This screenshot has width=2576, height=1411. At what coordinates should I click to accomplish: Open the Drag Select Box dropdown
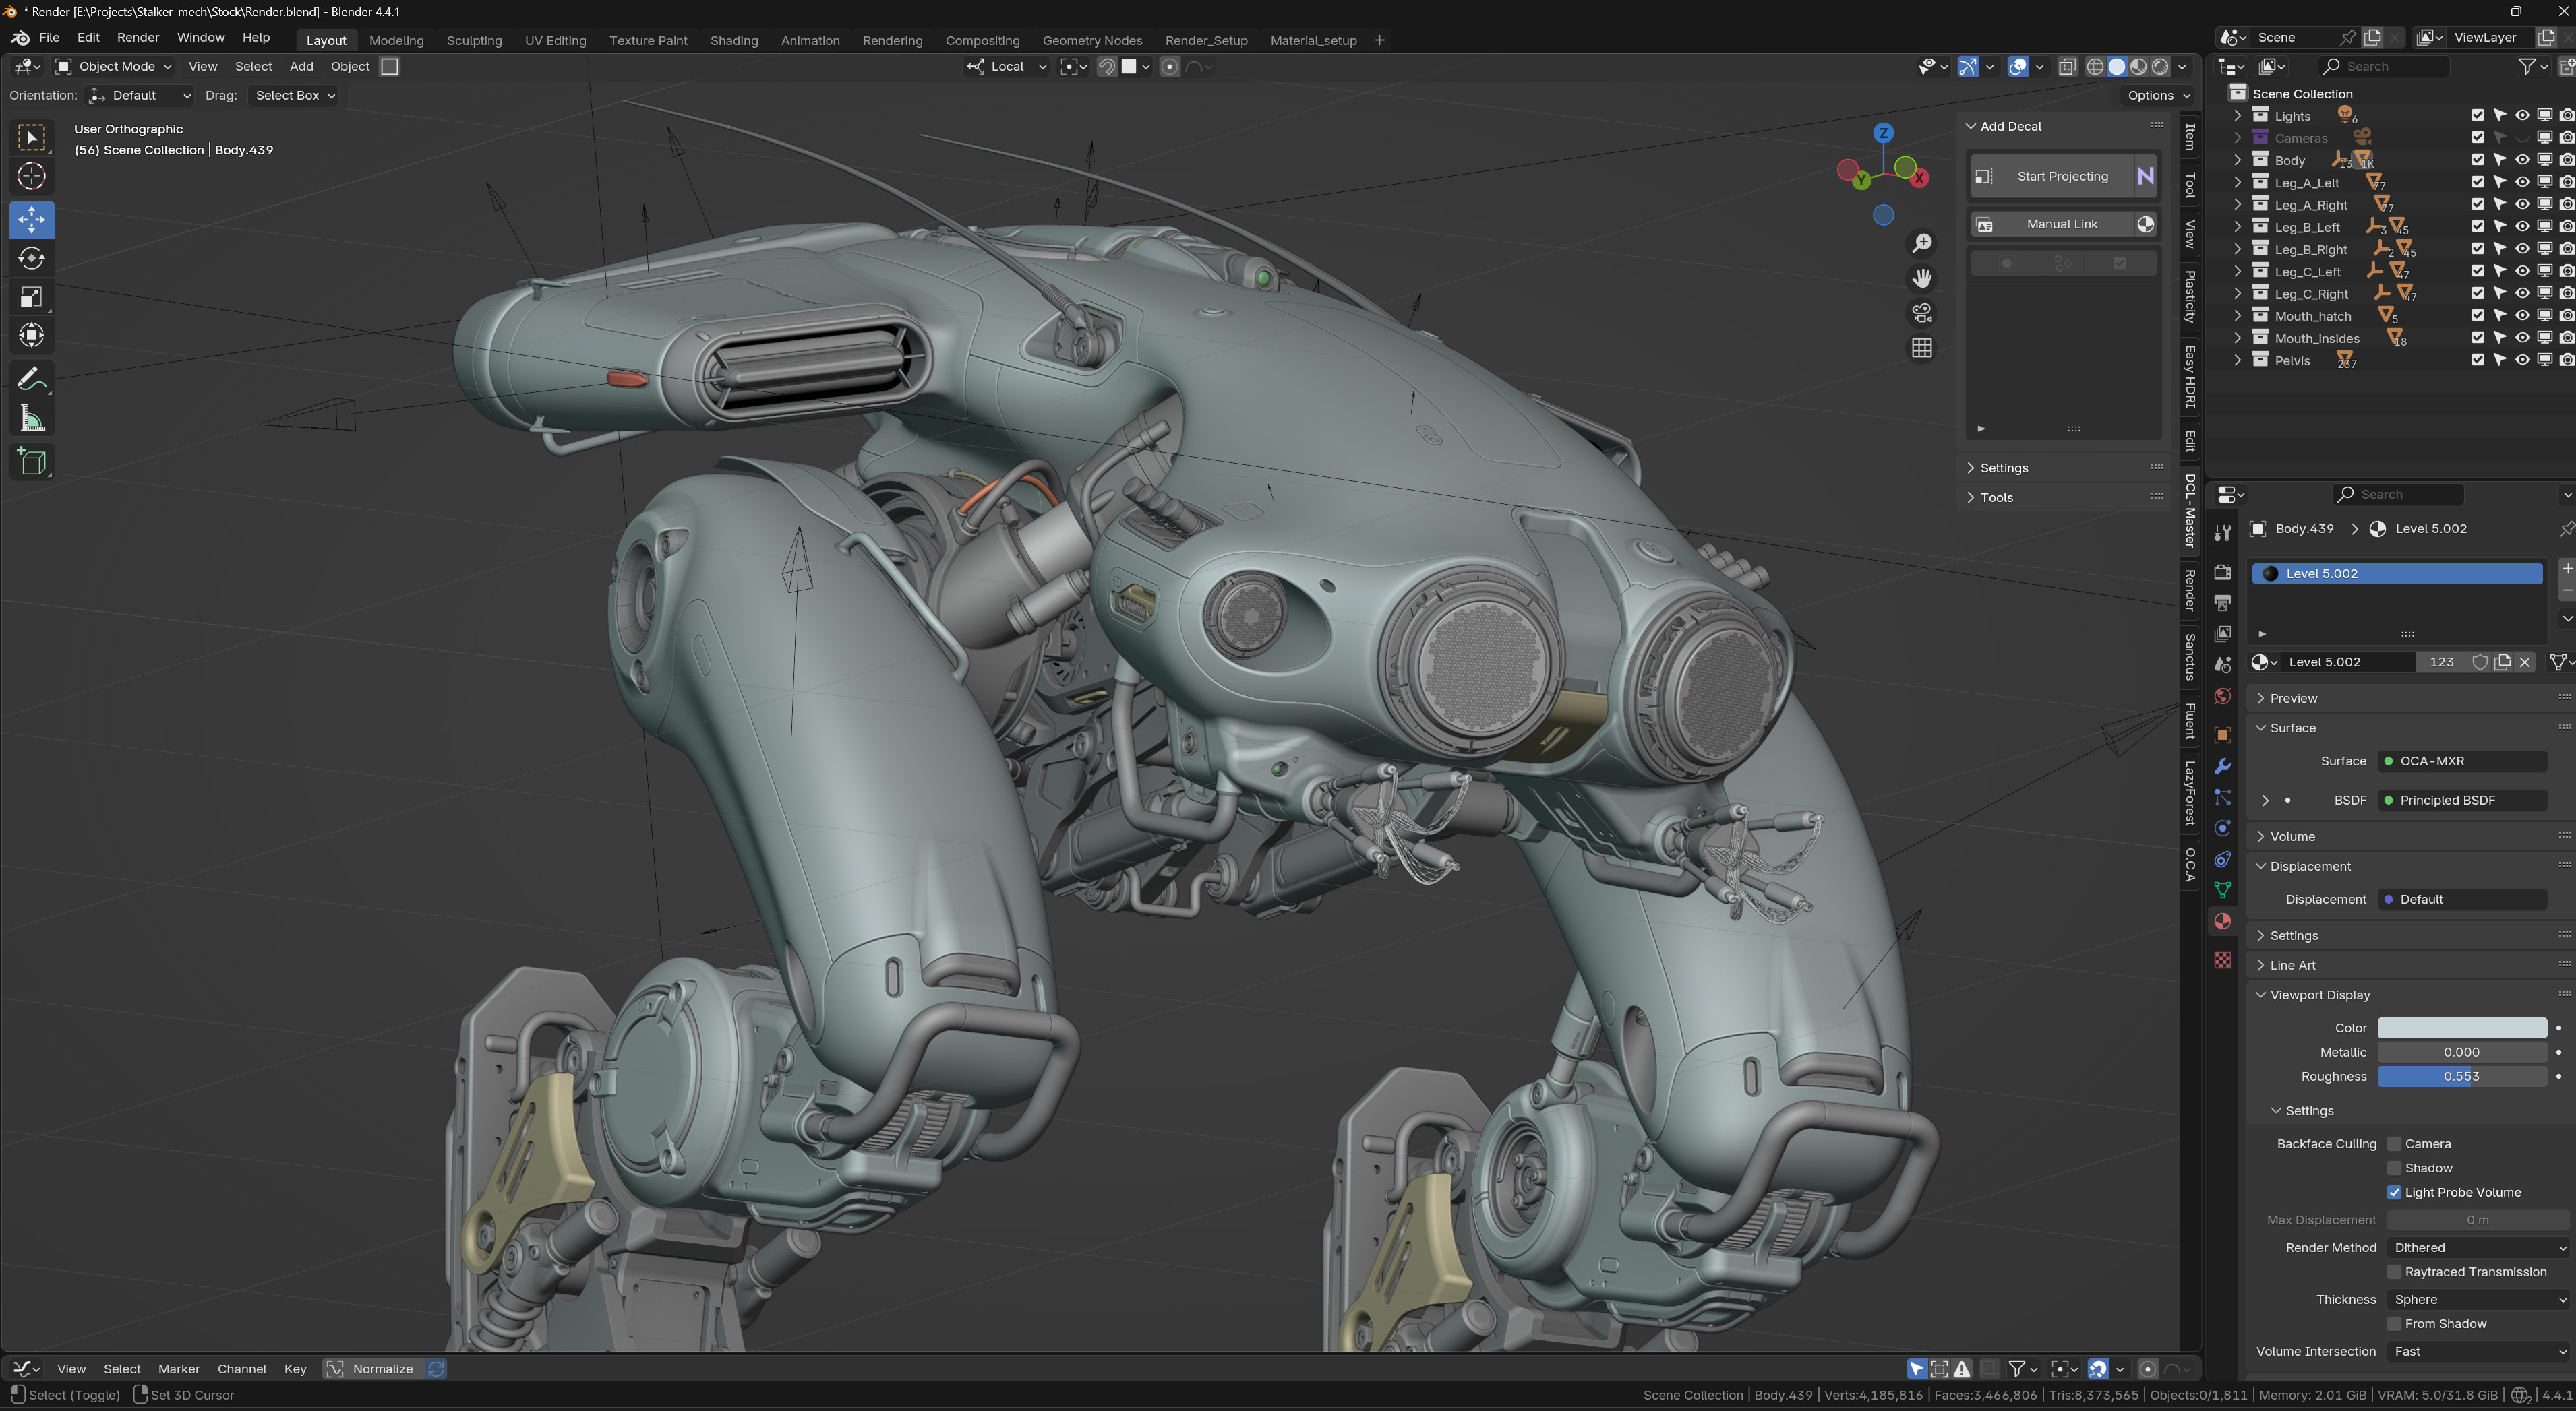(294, 96)
